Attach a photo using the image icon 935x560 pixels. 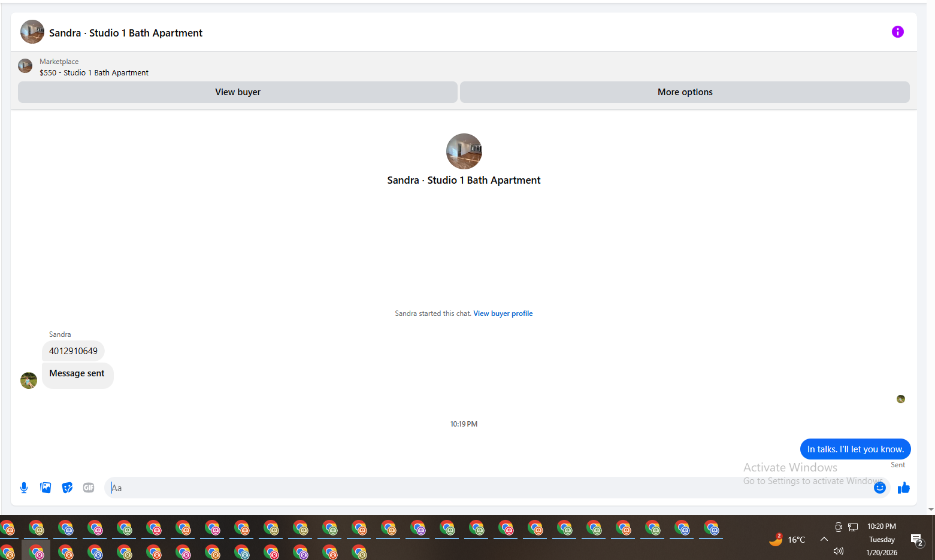(46, 488)
